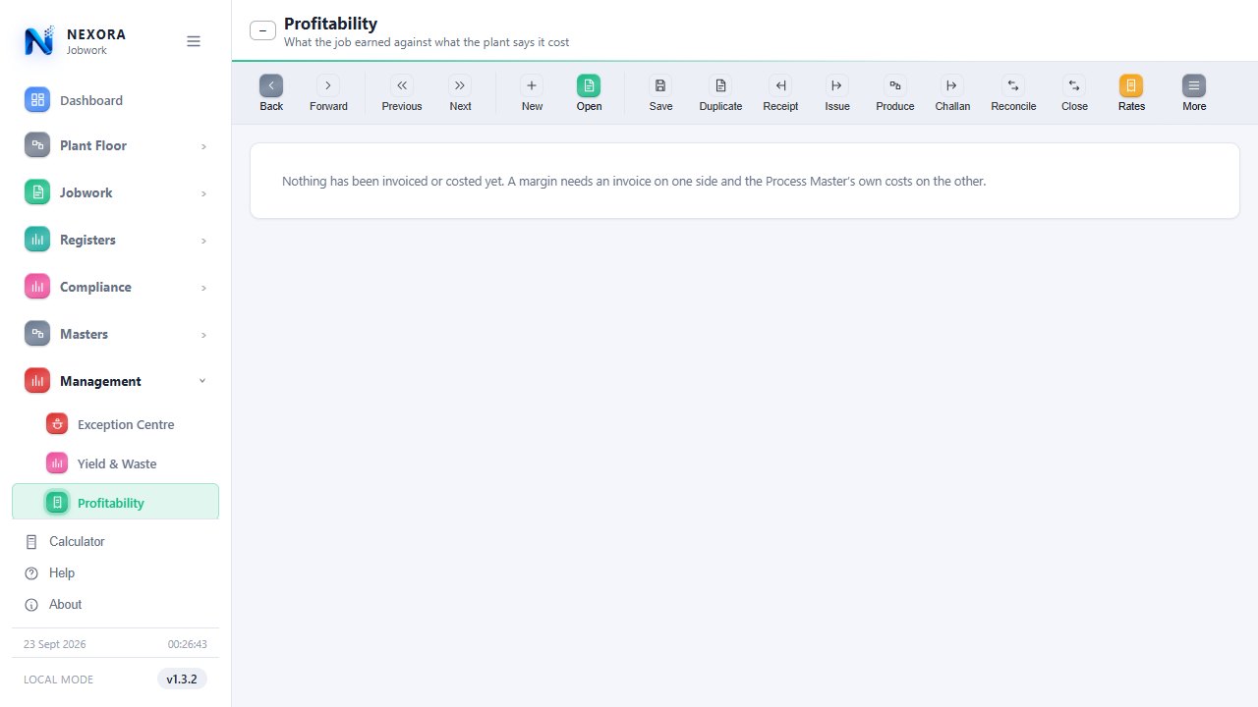The width and height of the screenshot is (1258, 707).
Task: Expand the Registers section
Action: point(116,240)
